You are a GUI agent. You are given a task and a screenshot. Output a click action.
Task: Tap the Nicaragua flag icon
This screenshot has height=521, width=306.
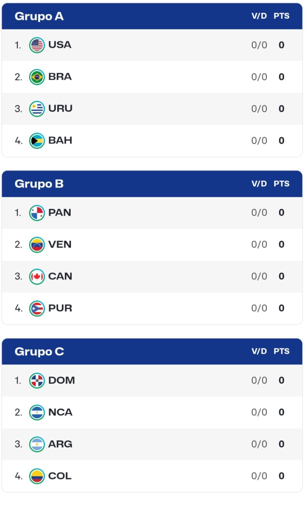37,413
